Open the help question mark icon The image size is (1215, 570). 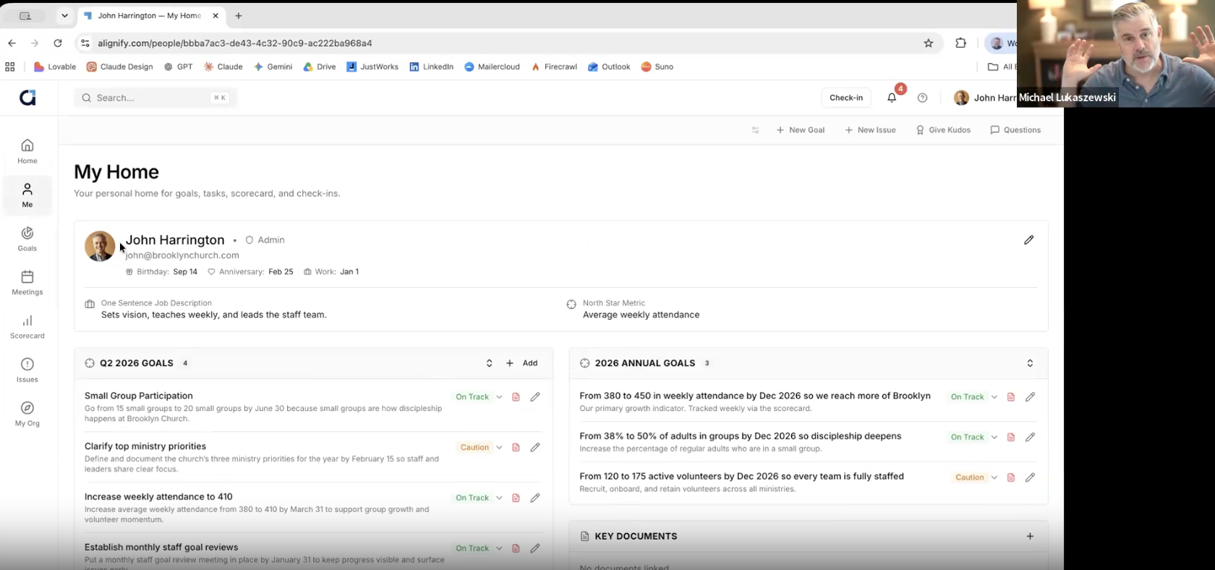pyautogui.click(x=922, y=98)
